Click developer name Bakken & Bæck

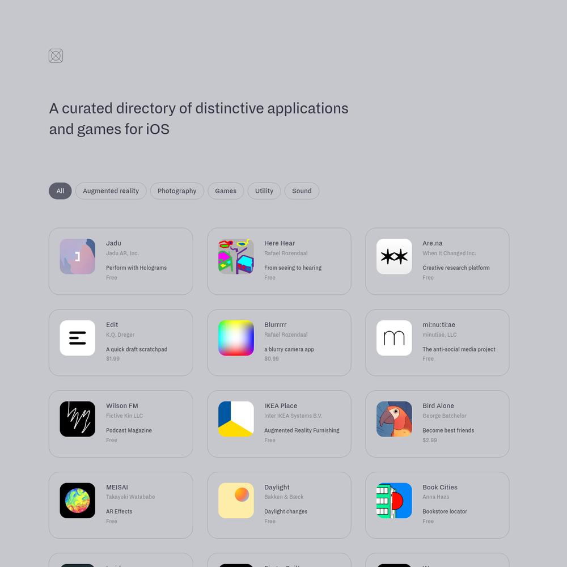coord(284,497)
